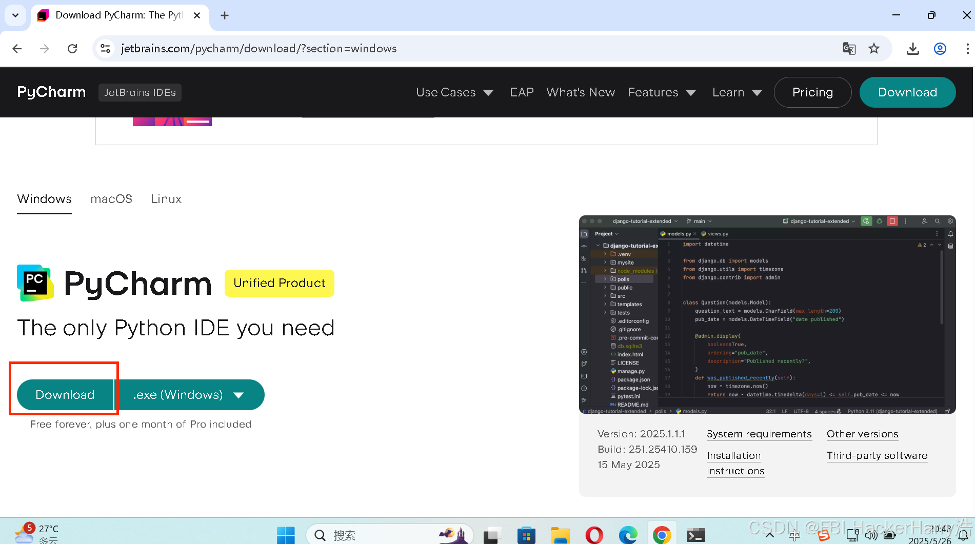Image resolution: width=975 pixels, height=544 pixels.
Task: Open the Chrome three-dot menu
Action: pyautogui.click(x=967, y=49)
